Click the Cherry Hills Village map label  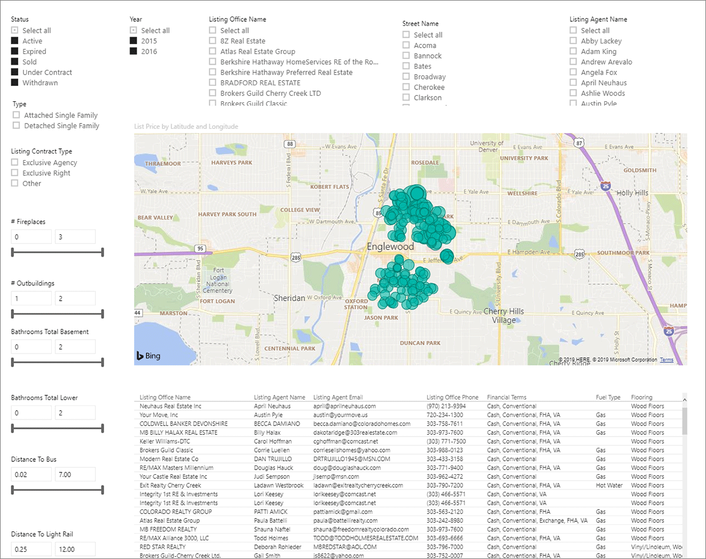tap(504, 316)
